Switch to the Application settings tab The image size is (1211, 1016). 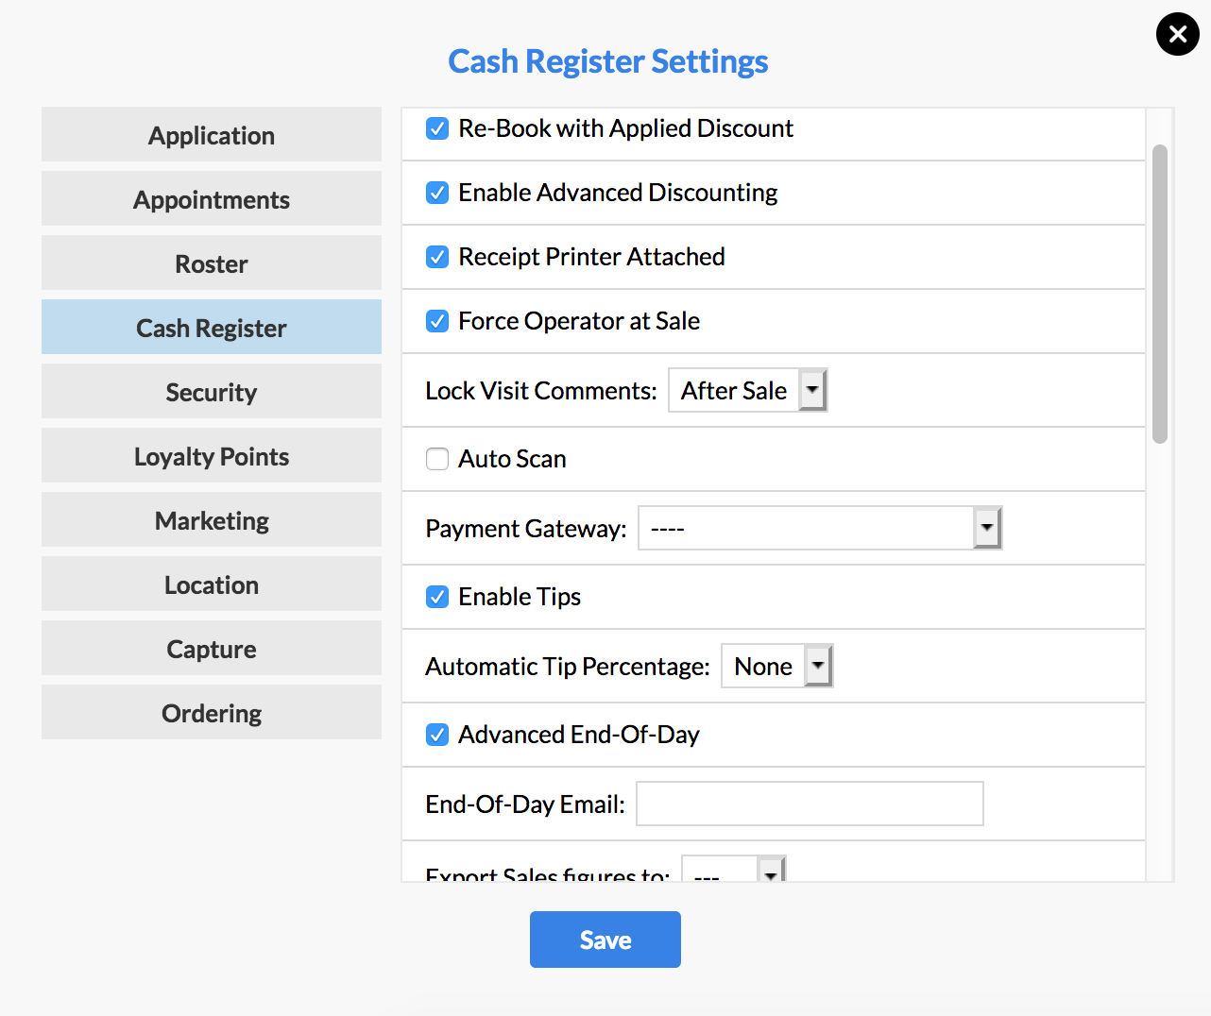[212, 134]
